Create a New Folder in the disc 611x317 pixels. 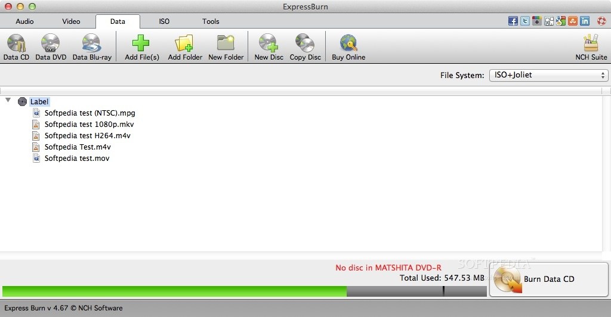(226, 47)
